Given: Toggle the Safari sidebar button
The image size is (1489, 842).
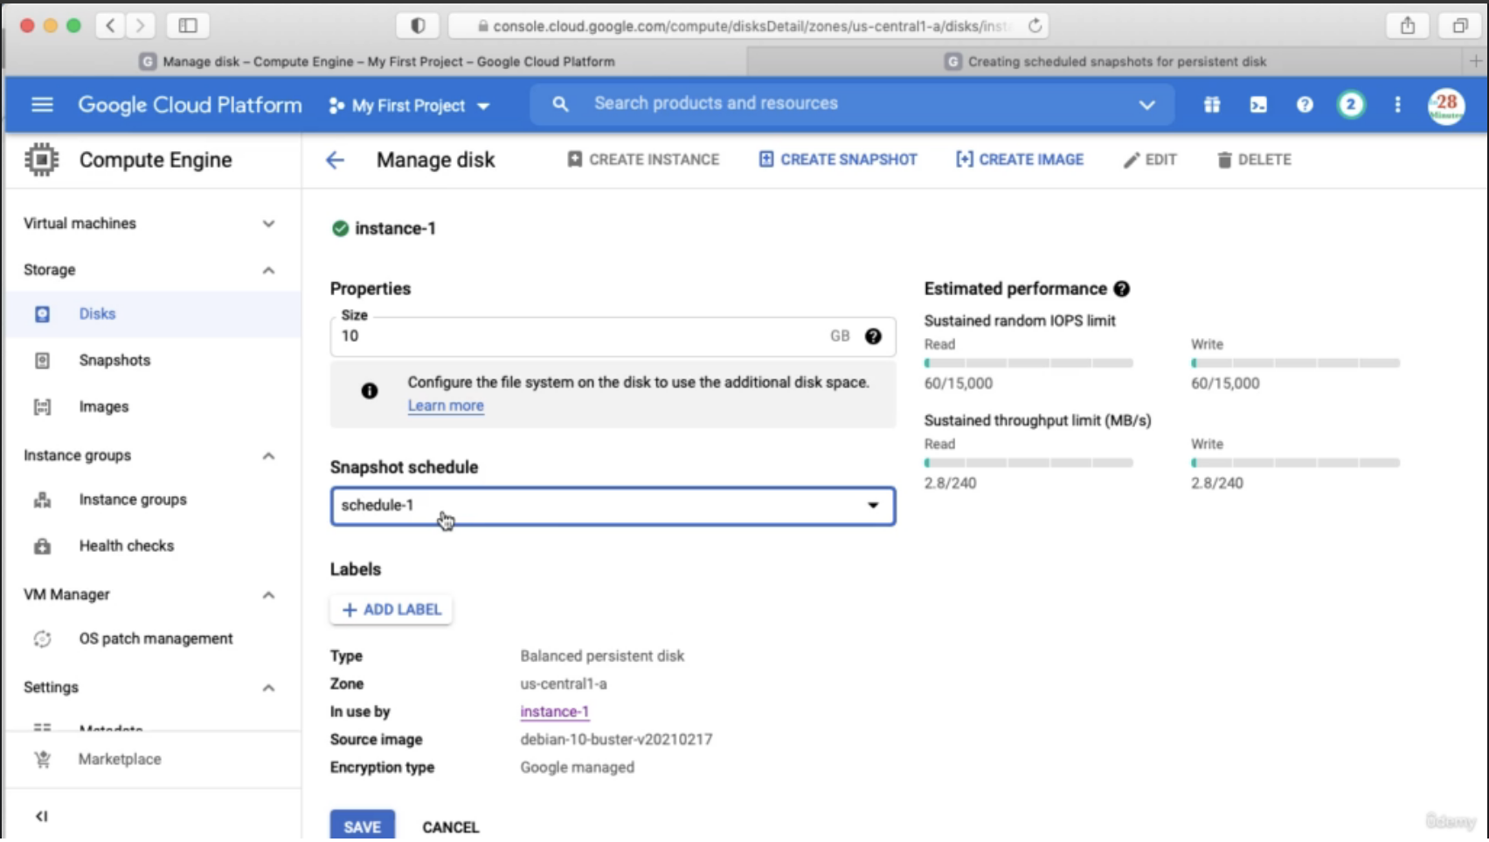Looking at the screenshot, I should tap(188, 26).
